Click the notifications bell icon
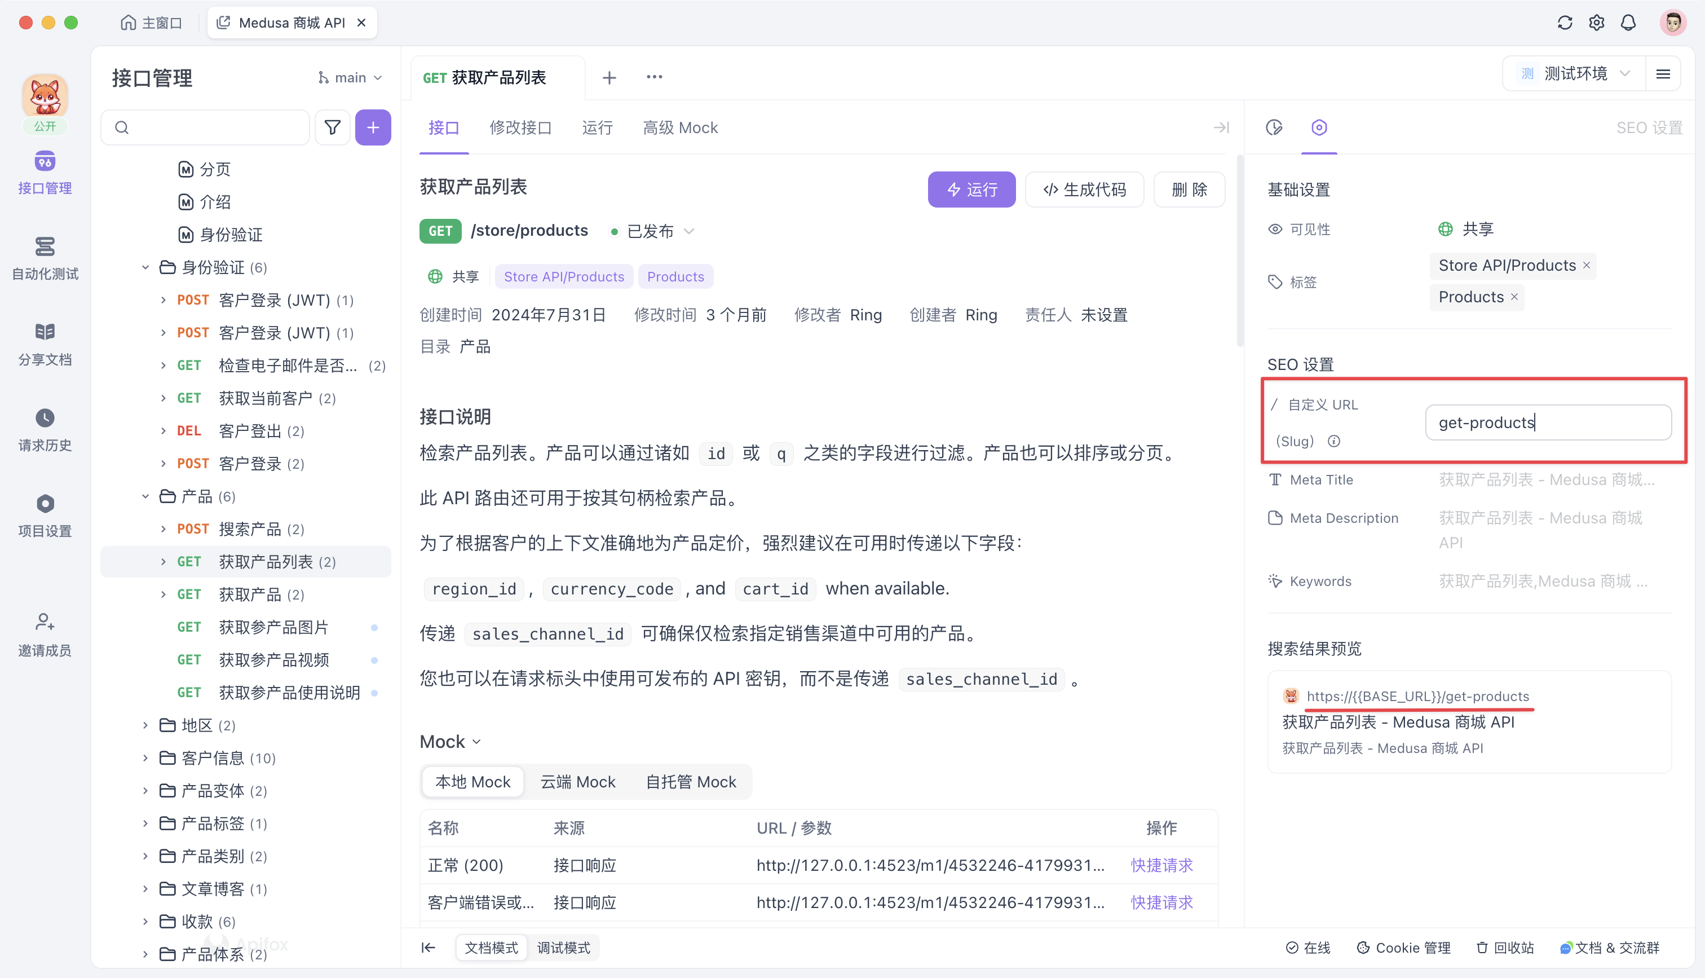Image resolution: width=1705 pixels, height=978 pixels. click(x=1628, y=22)
